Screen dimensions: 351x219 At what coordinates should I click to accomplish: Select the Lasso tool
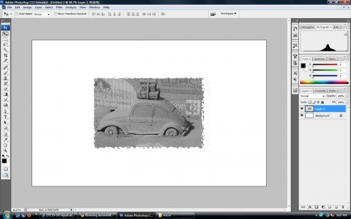click(5, 45)
